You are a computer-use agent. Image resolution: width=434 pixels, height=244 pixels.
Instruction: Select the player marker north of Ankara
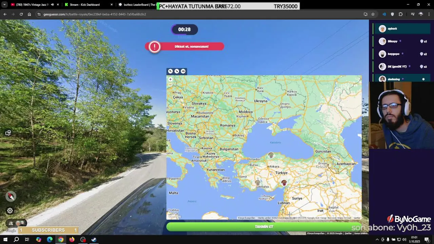point(271,155)
